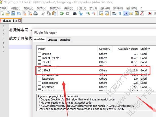Click the Close document toolbar icon
Viewport: 156px width, 117px height.
tap(24, 13)
